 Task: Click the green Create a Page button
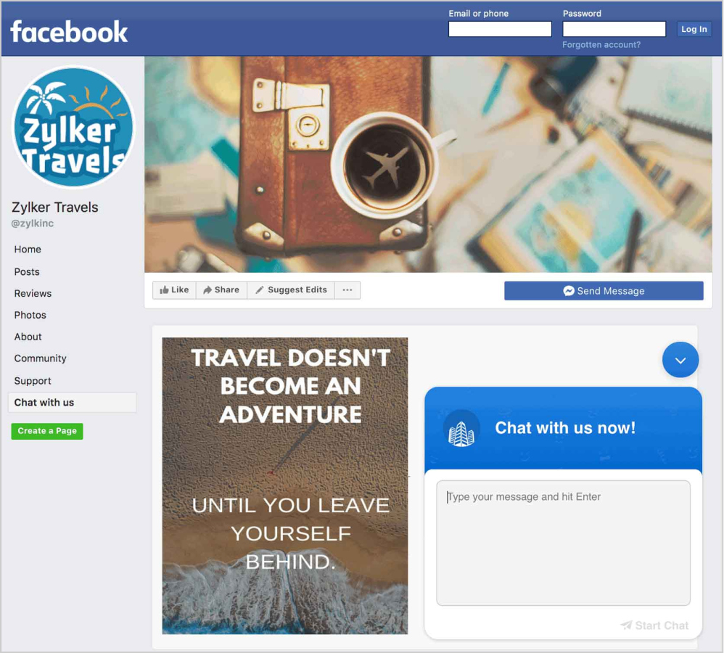point(47,431)
